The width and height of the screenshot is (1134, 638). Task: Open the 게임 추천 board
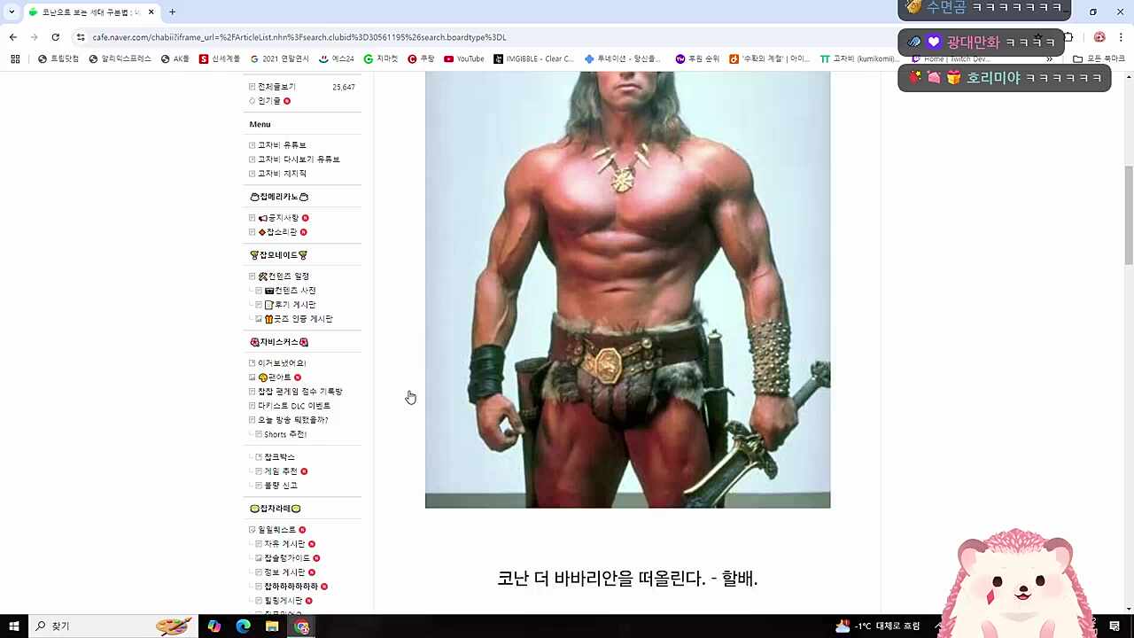coord(281,471)
